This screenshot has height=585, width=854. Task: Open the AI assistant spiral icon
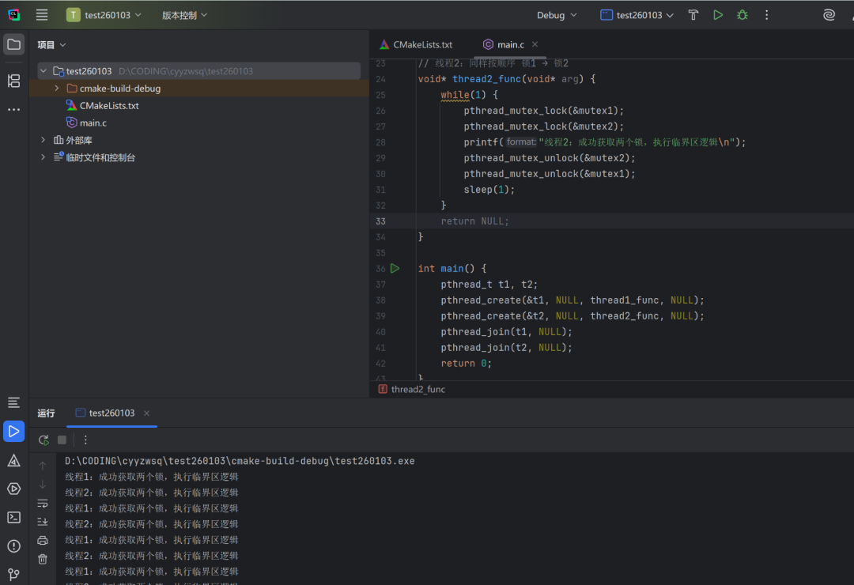tap(829, 15)
